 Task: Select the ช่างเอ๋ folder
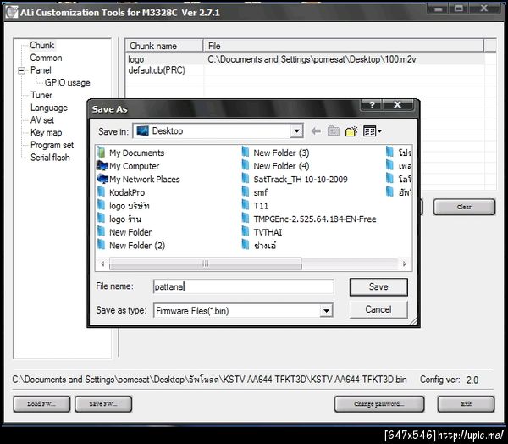[x=259, y=246]
